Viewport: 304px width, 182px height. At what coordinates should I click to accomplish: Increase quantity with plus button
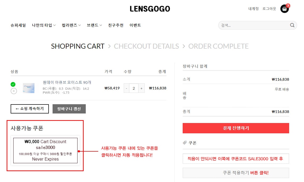(x=141, y=88)
